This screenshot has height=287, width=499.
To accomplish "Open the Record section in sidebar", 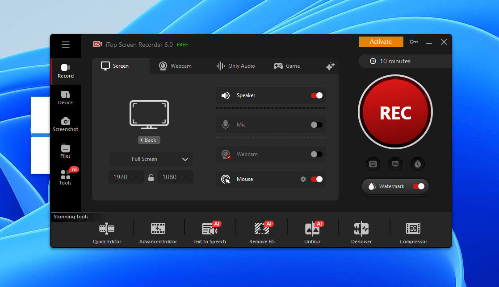I will (66, 71).
